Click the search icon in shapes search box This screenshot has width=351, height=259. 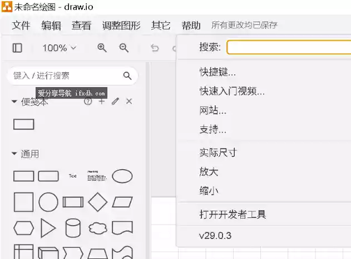127,75
